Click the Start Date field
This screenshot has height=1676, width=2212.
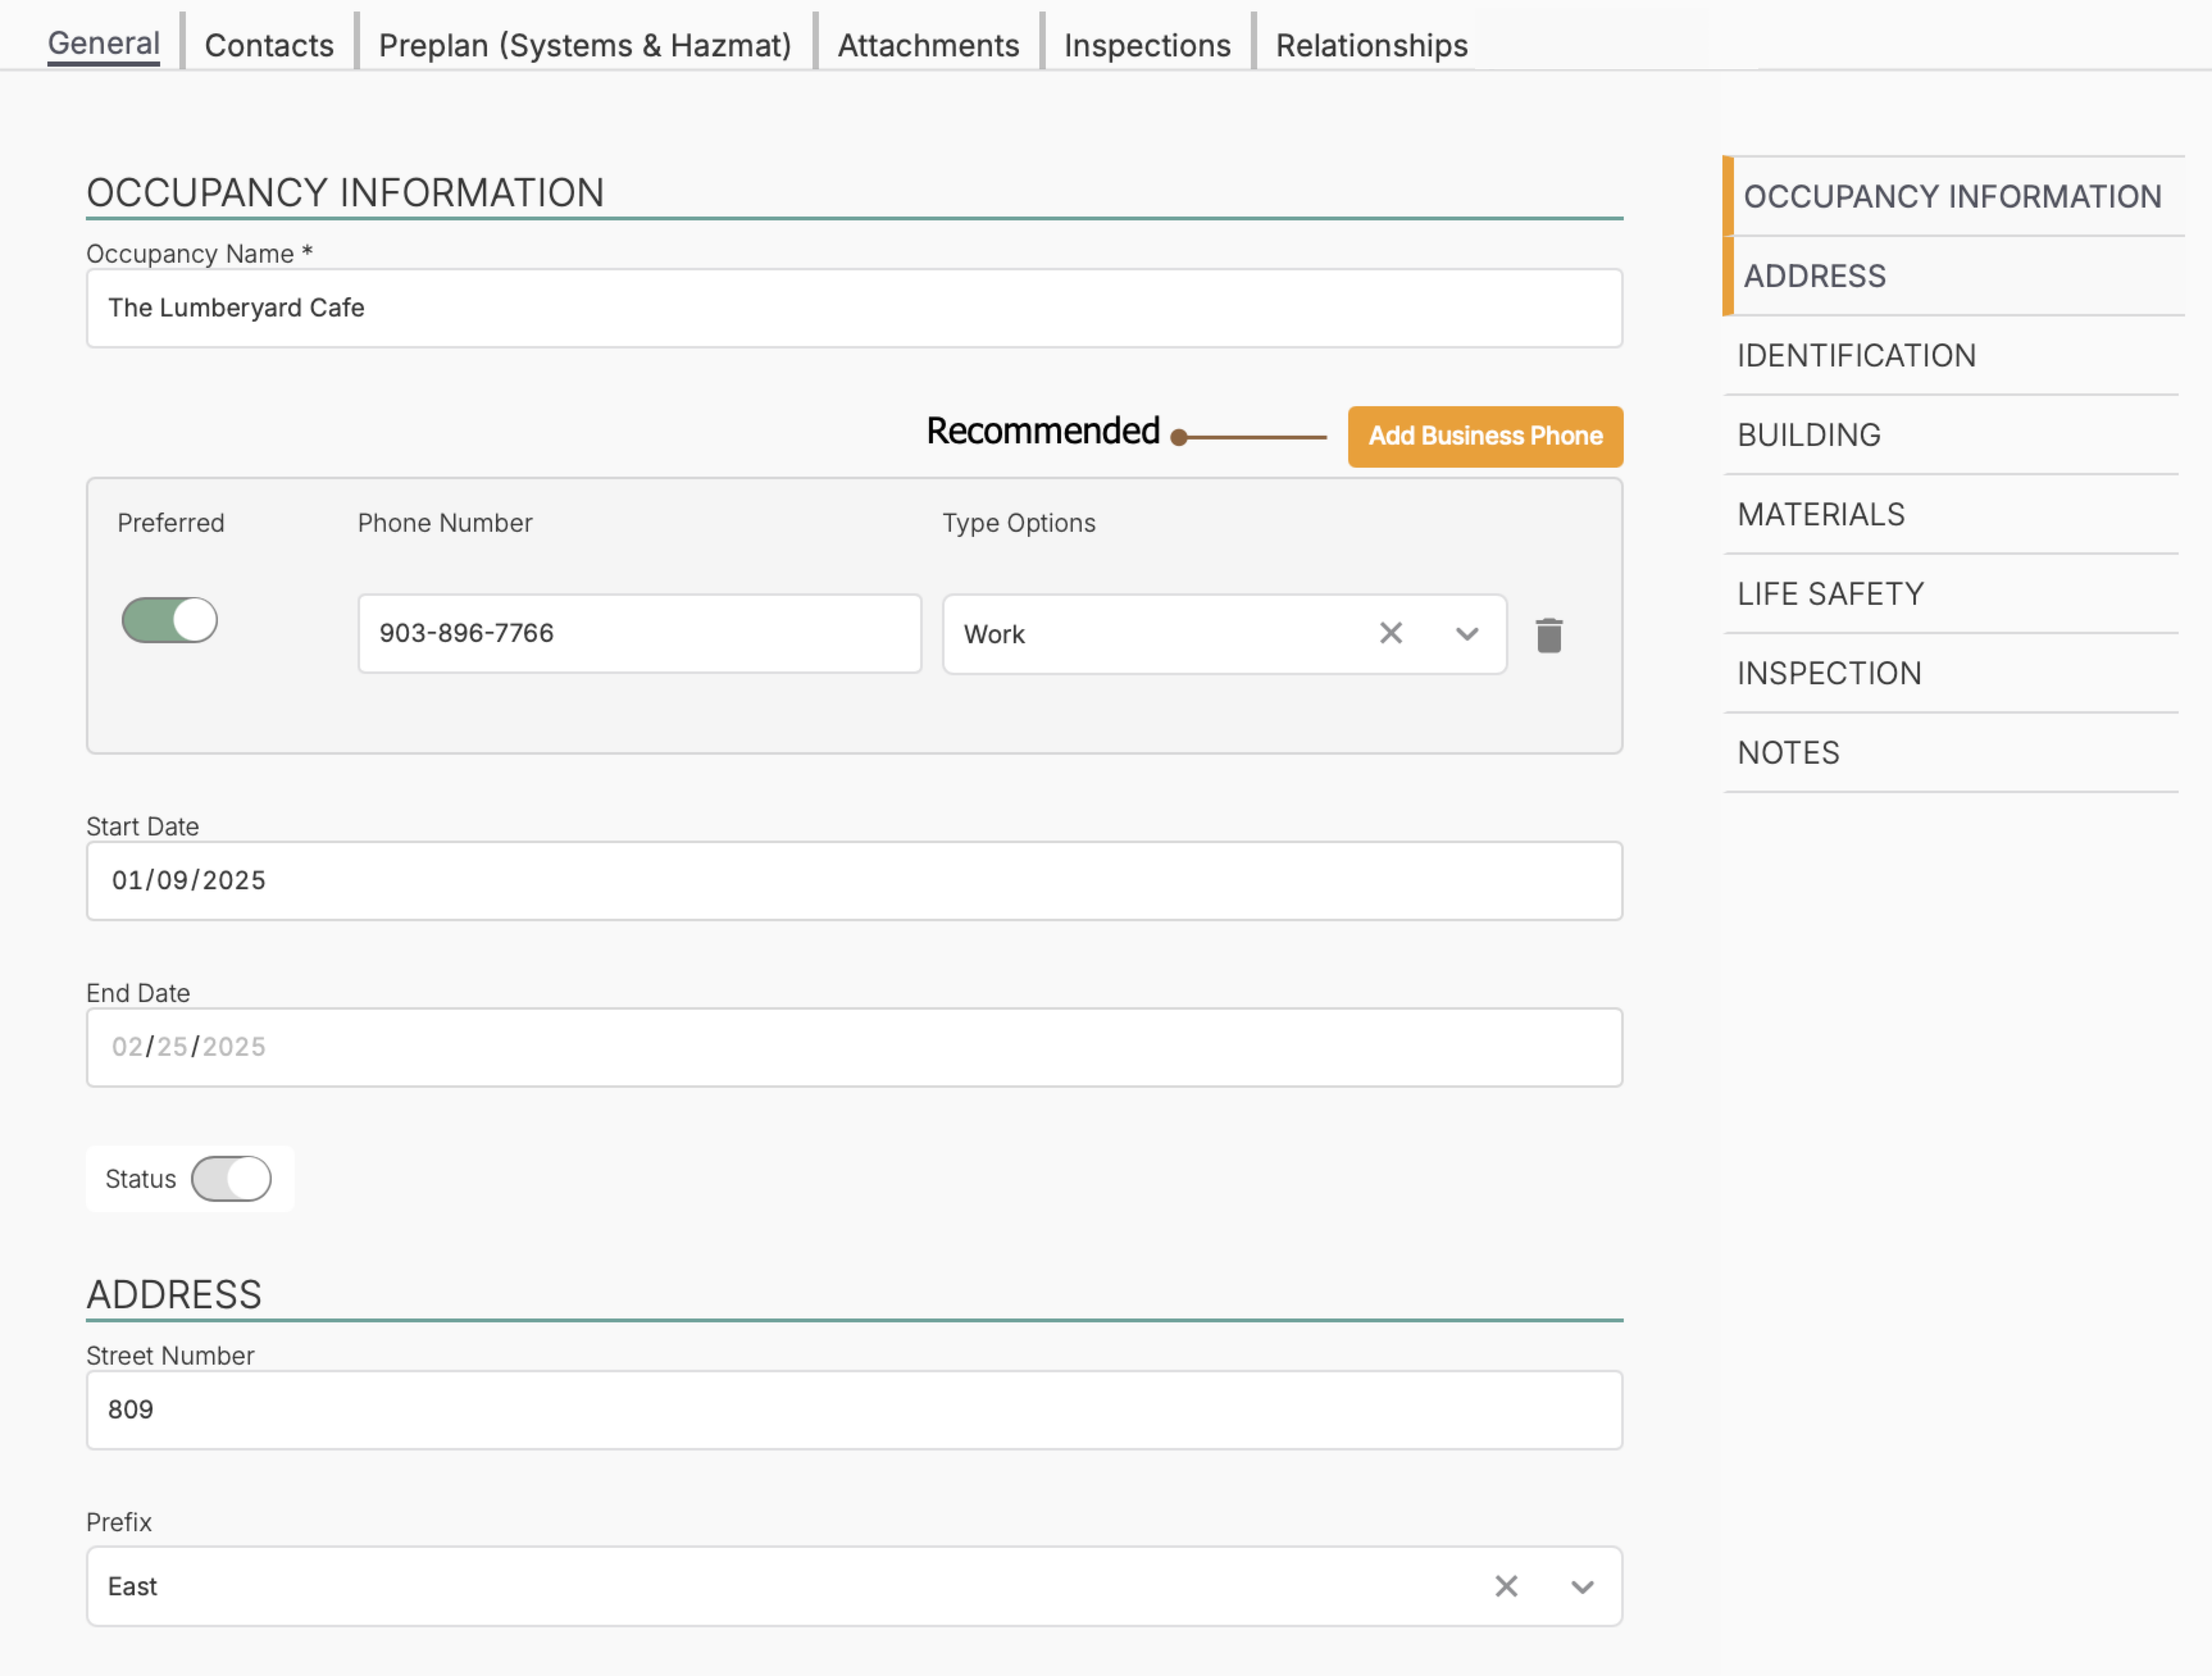pos(854,880)
